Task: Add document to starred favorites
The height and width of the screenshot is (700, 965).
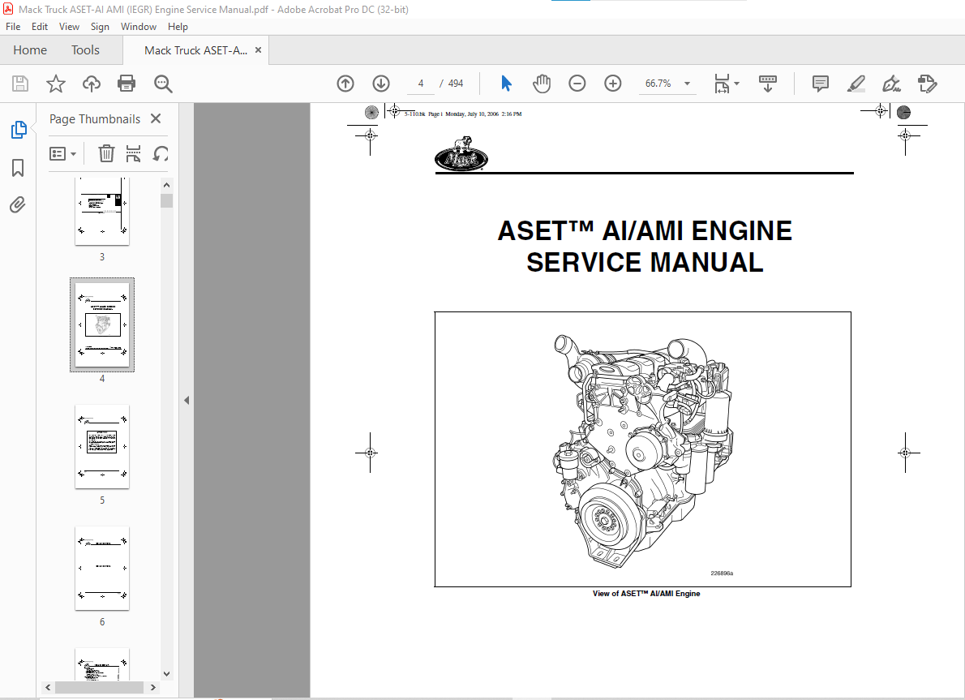Action: [56, 84]
